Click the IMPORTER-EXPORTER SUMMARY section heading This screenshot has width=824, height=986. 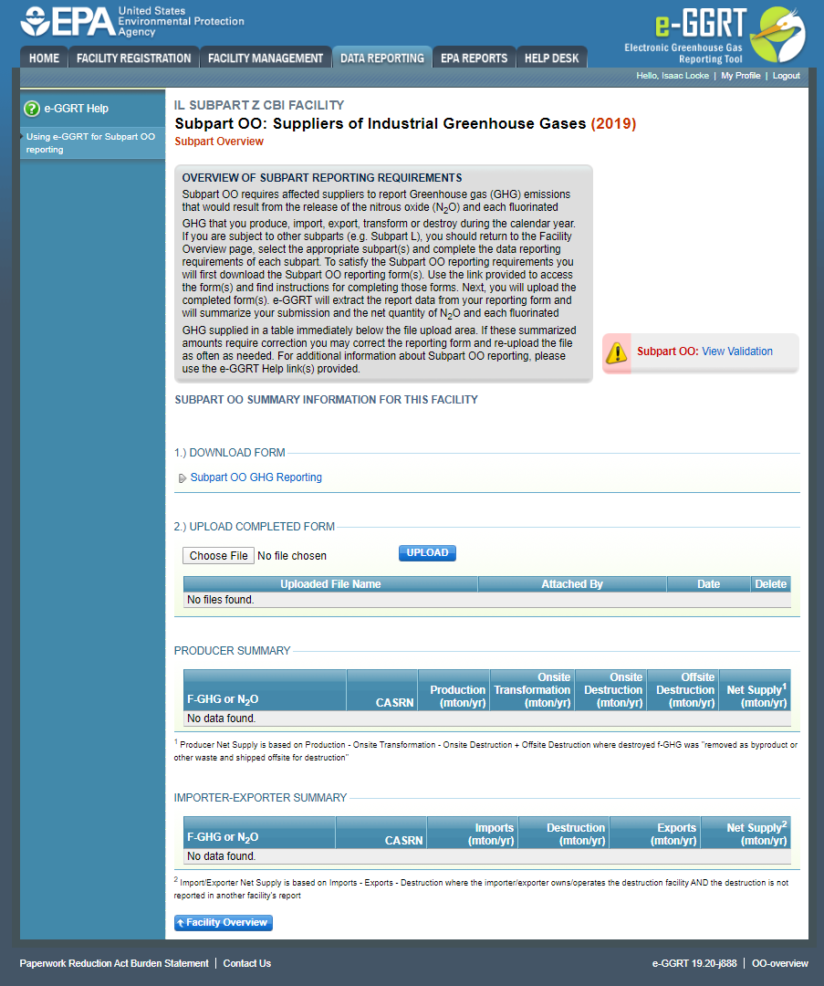260,797
